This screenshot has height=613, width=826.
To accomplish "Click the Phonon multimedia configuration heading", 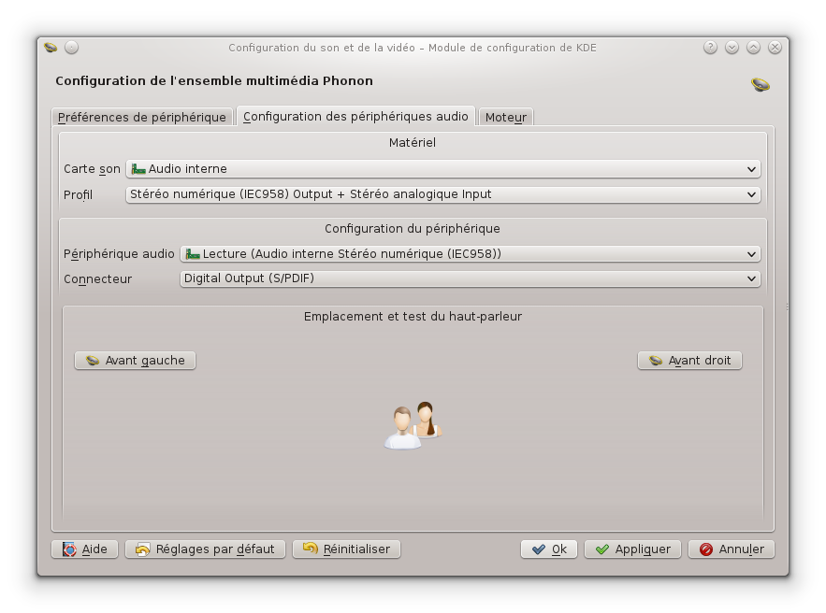I will 214,81.
